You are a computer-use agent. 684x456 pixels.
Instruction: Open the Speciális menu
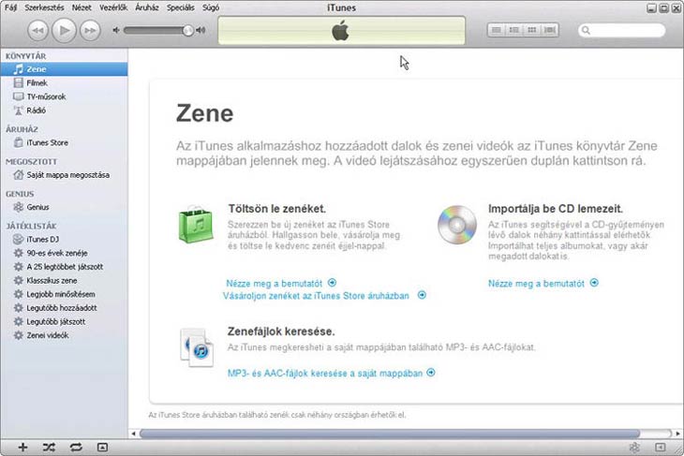pyautogui.click(x=181, y=7)
